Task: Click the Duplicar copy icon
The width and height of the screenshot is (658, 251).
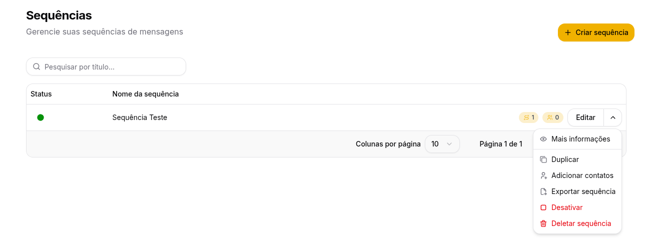Action: [543, 159]
